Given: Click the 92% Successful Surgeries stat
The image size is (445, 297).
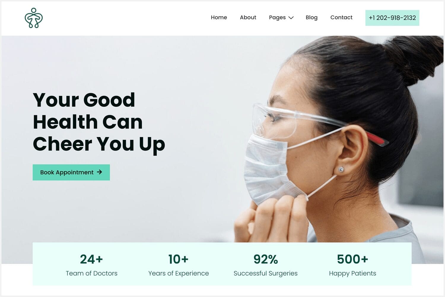Looking at the screenshot, I should tap(266, 265).
